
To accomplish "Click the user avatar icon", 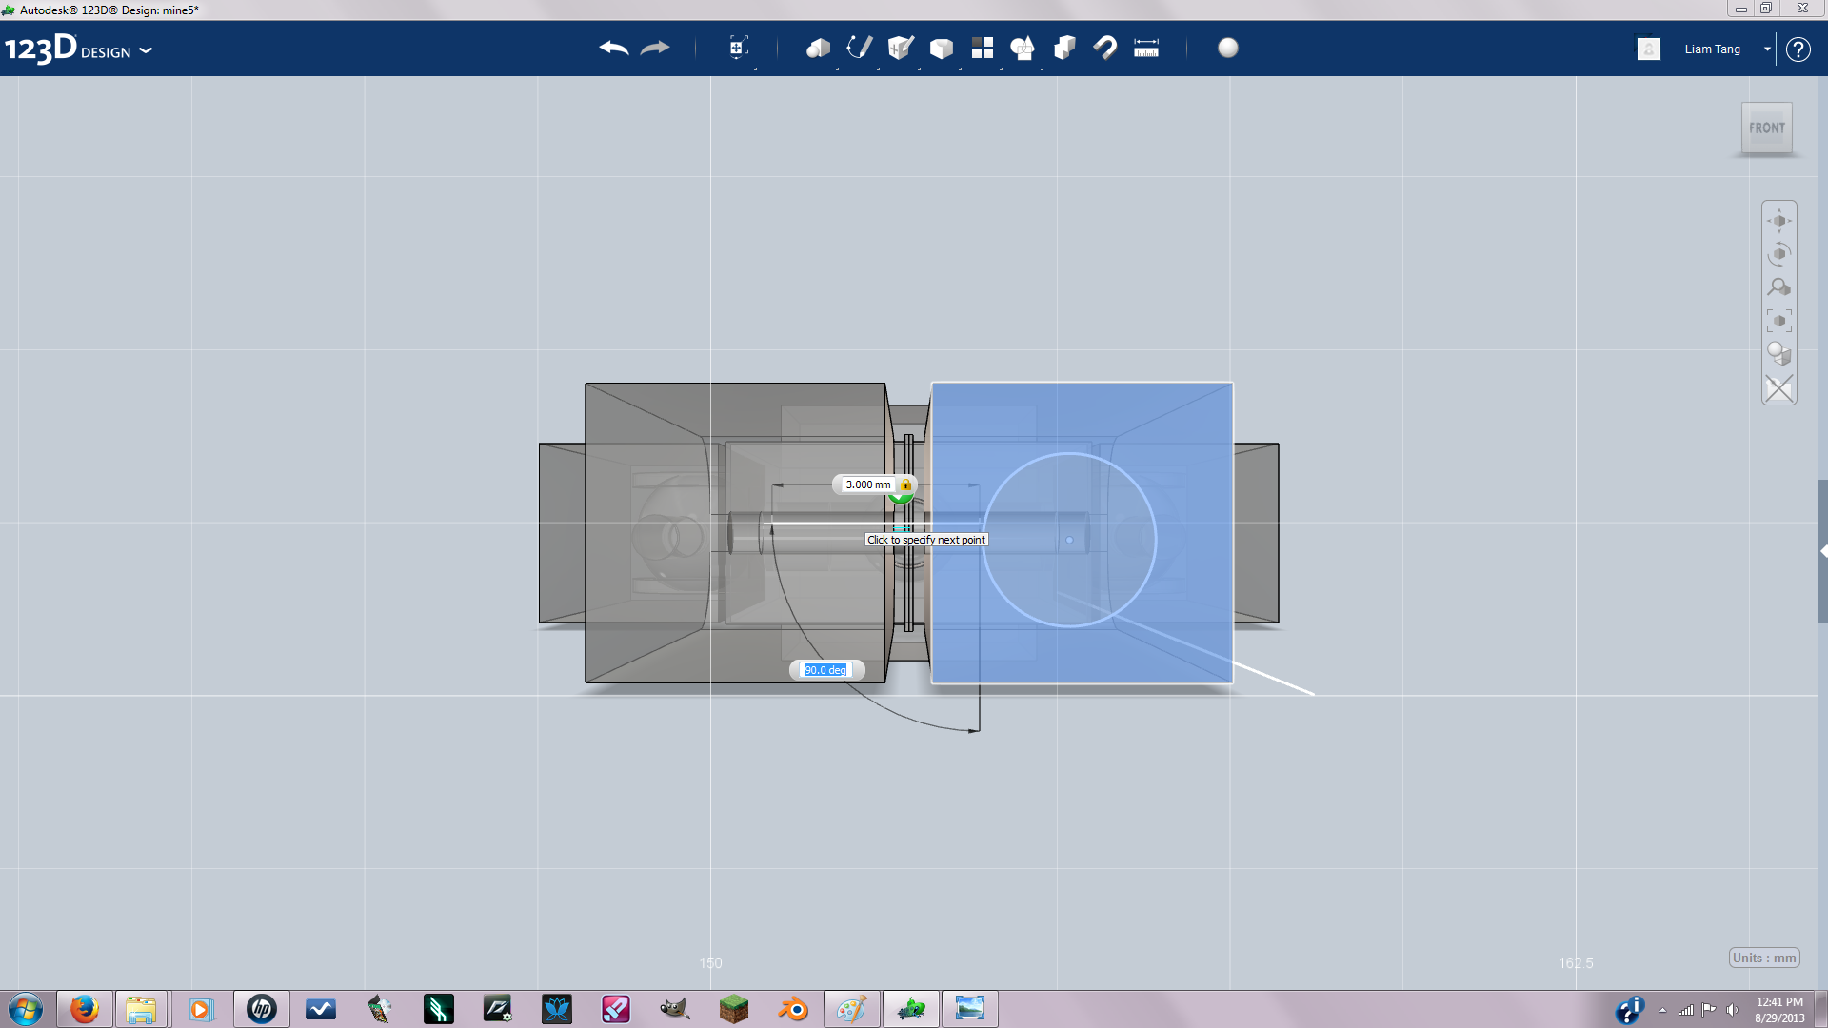I will (1649, 49).
